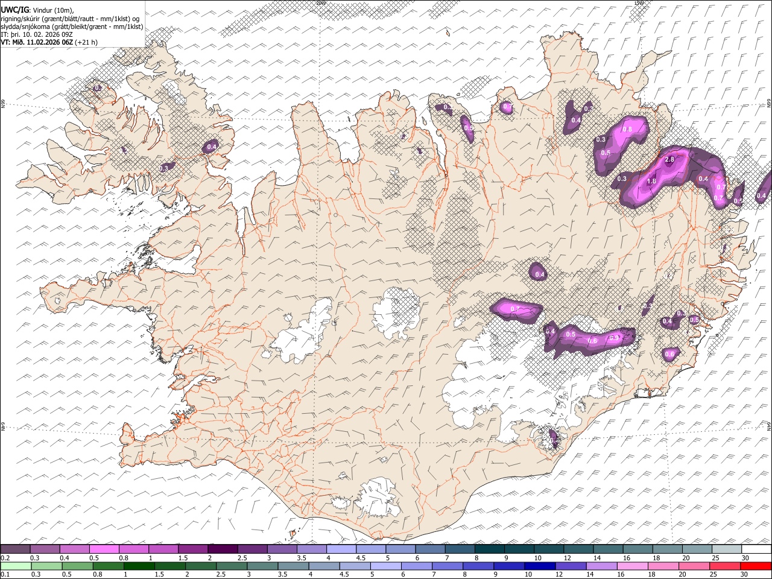Click the 1.8 precipitation value on the map
The width and height of the screenshot is (772, 579).
tap(651, 181)
